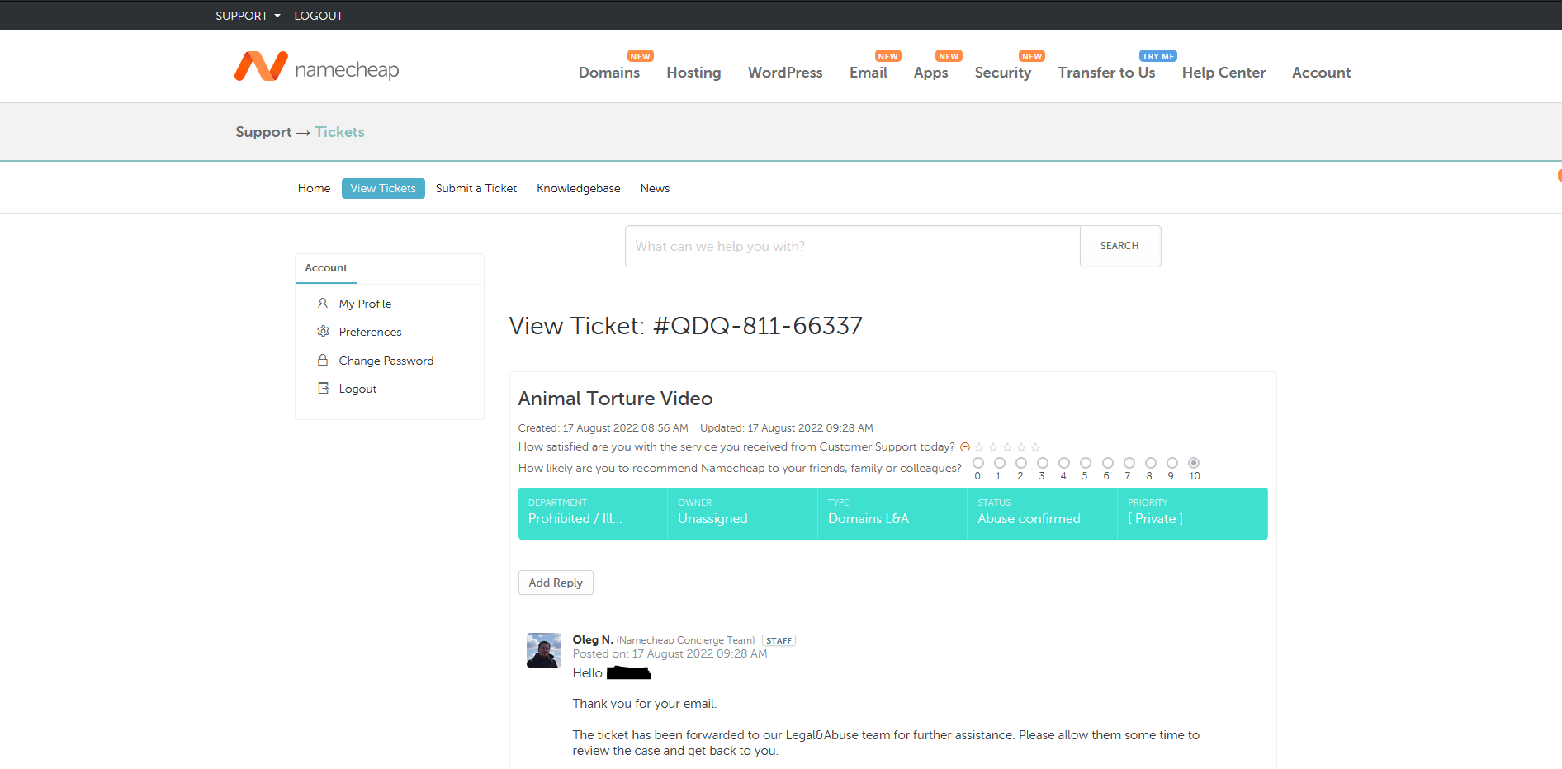Open the Help Center menu item
The image size is (1562, 769).
click(1224, 73)
